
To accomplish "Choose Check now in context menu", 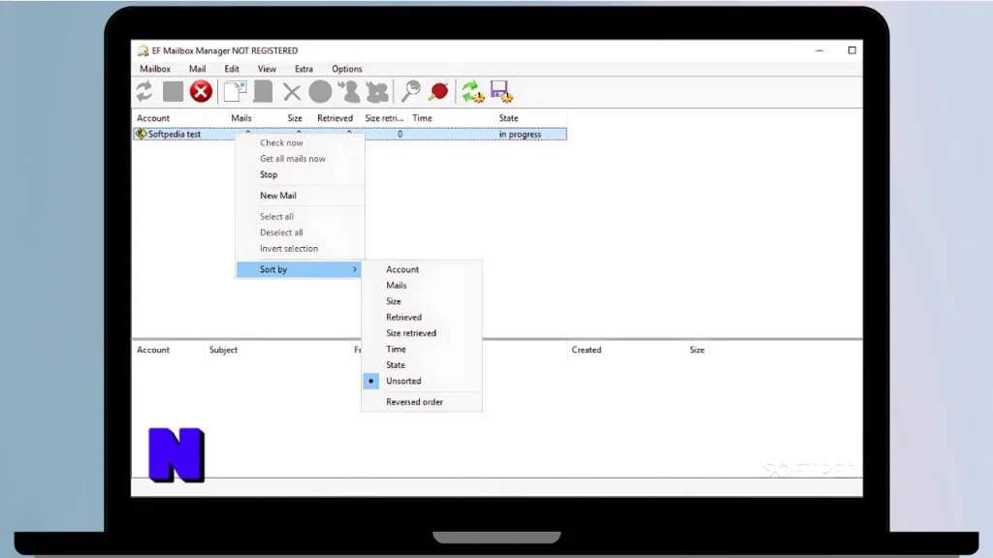I will (x=301, y=143).
